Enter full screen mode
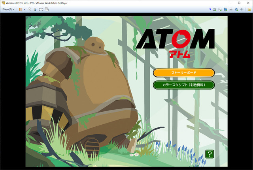The image size is (253, 170). pyautogui.click(x=41, y=9)
